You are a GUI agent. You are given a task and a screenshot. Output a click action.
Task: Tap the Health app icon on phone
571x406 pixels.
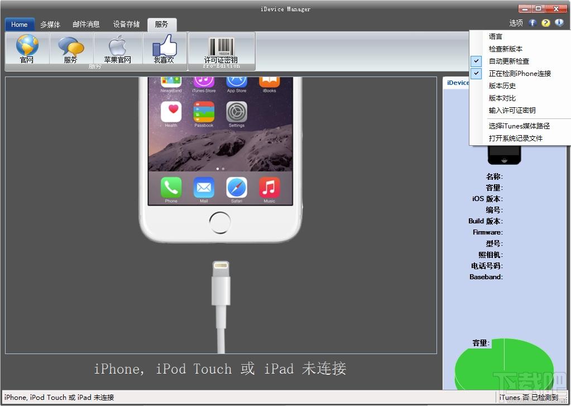pyautogui.click(x=171, y=112)
